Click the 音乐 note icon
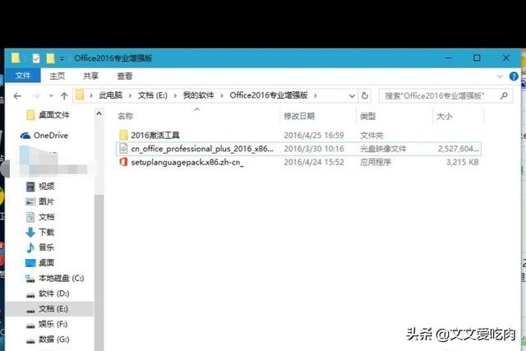This screenshot has width=526, height=351. [x=30, y=247]
